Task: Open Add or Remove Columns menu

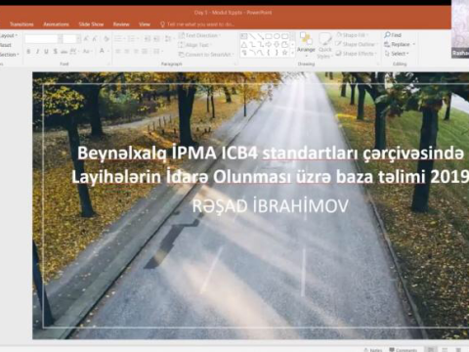Action: [157, 52]
